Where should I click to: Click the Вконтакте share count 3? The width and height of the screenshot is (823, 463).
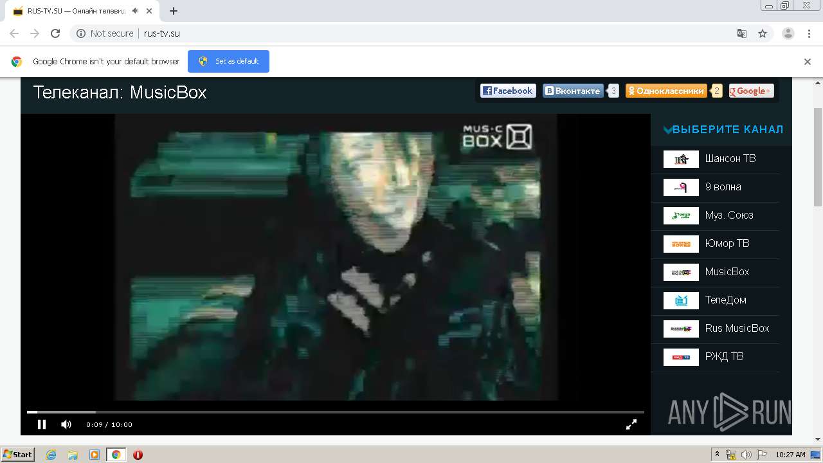[613, 91]
